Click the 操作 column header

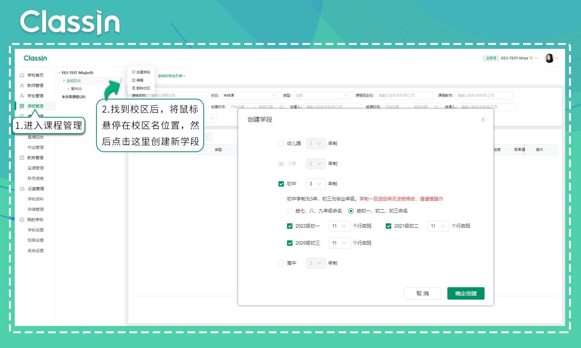point(539,149)
